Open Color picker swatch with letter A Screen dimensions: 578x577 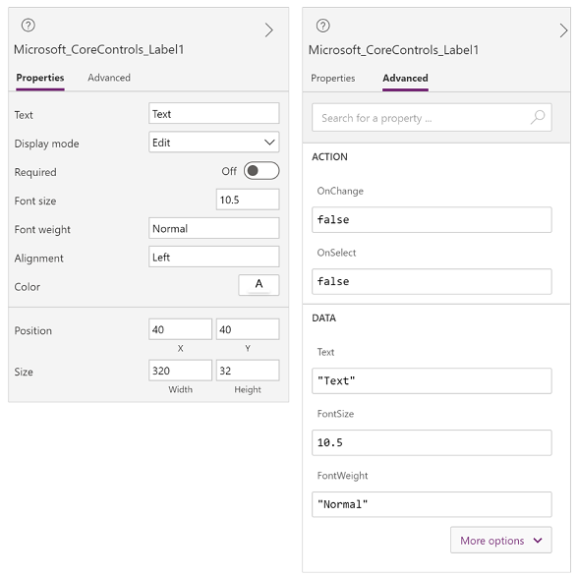259,285
